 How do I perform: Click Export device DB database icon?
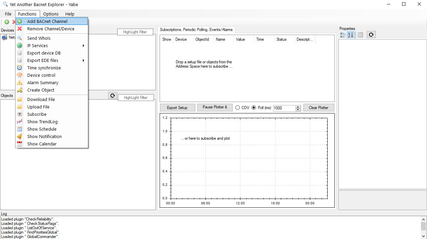[20, 53]
